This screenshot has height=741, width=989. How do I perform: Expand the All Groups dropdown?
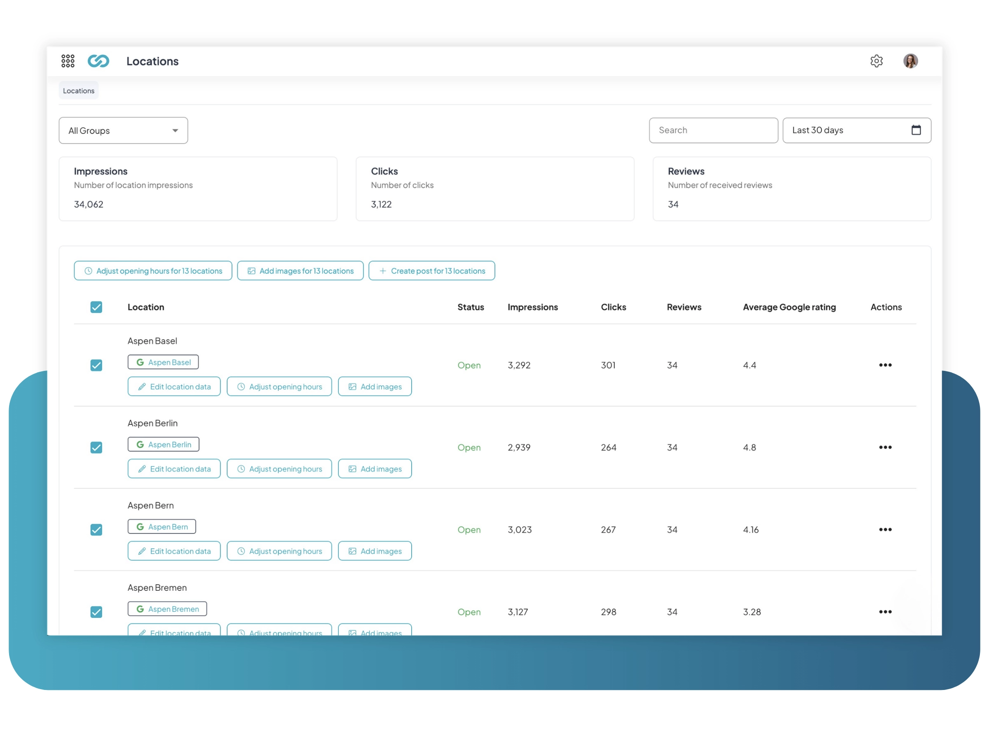click(123, 130)
